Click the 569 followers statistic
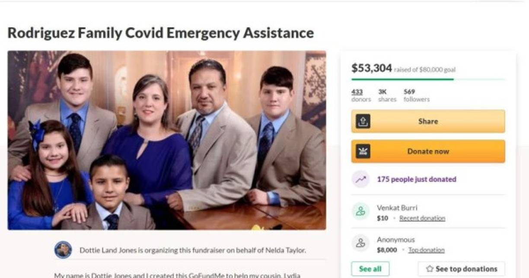Image resolution: width=529 pixels, height=278 pixels. pos(417,96)
